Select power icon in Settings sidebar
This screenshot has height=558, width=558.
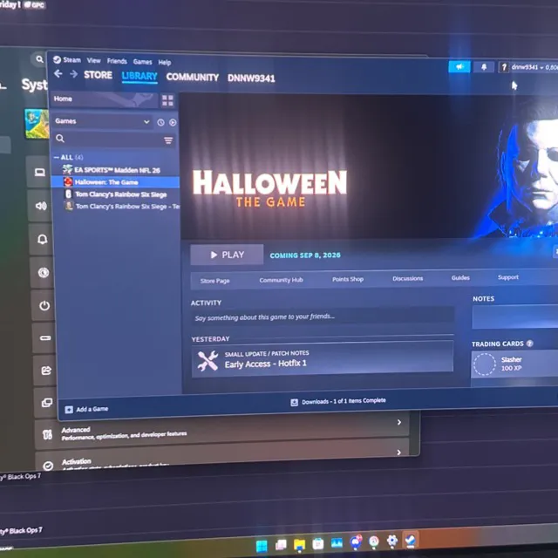[44, 305]
